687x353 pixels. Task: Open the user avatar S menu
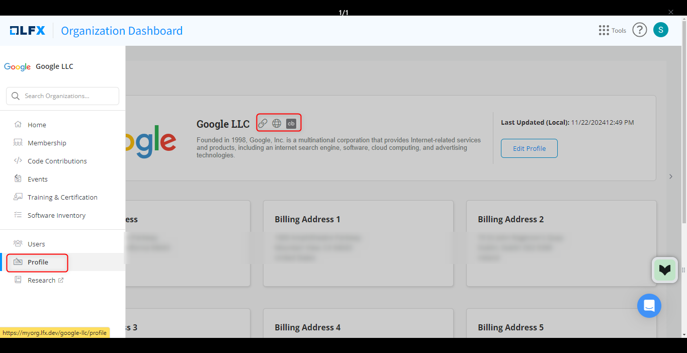click(660, 30)
